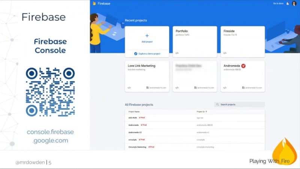Viewport: 300px width, 169px height.
Task: Click andromeda16.com on Lore Link Marketing card
Action: coord(158,88)
